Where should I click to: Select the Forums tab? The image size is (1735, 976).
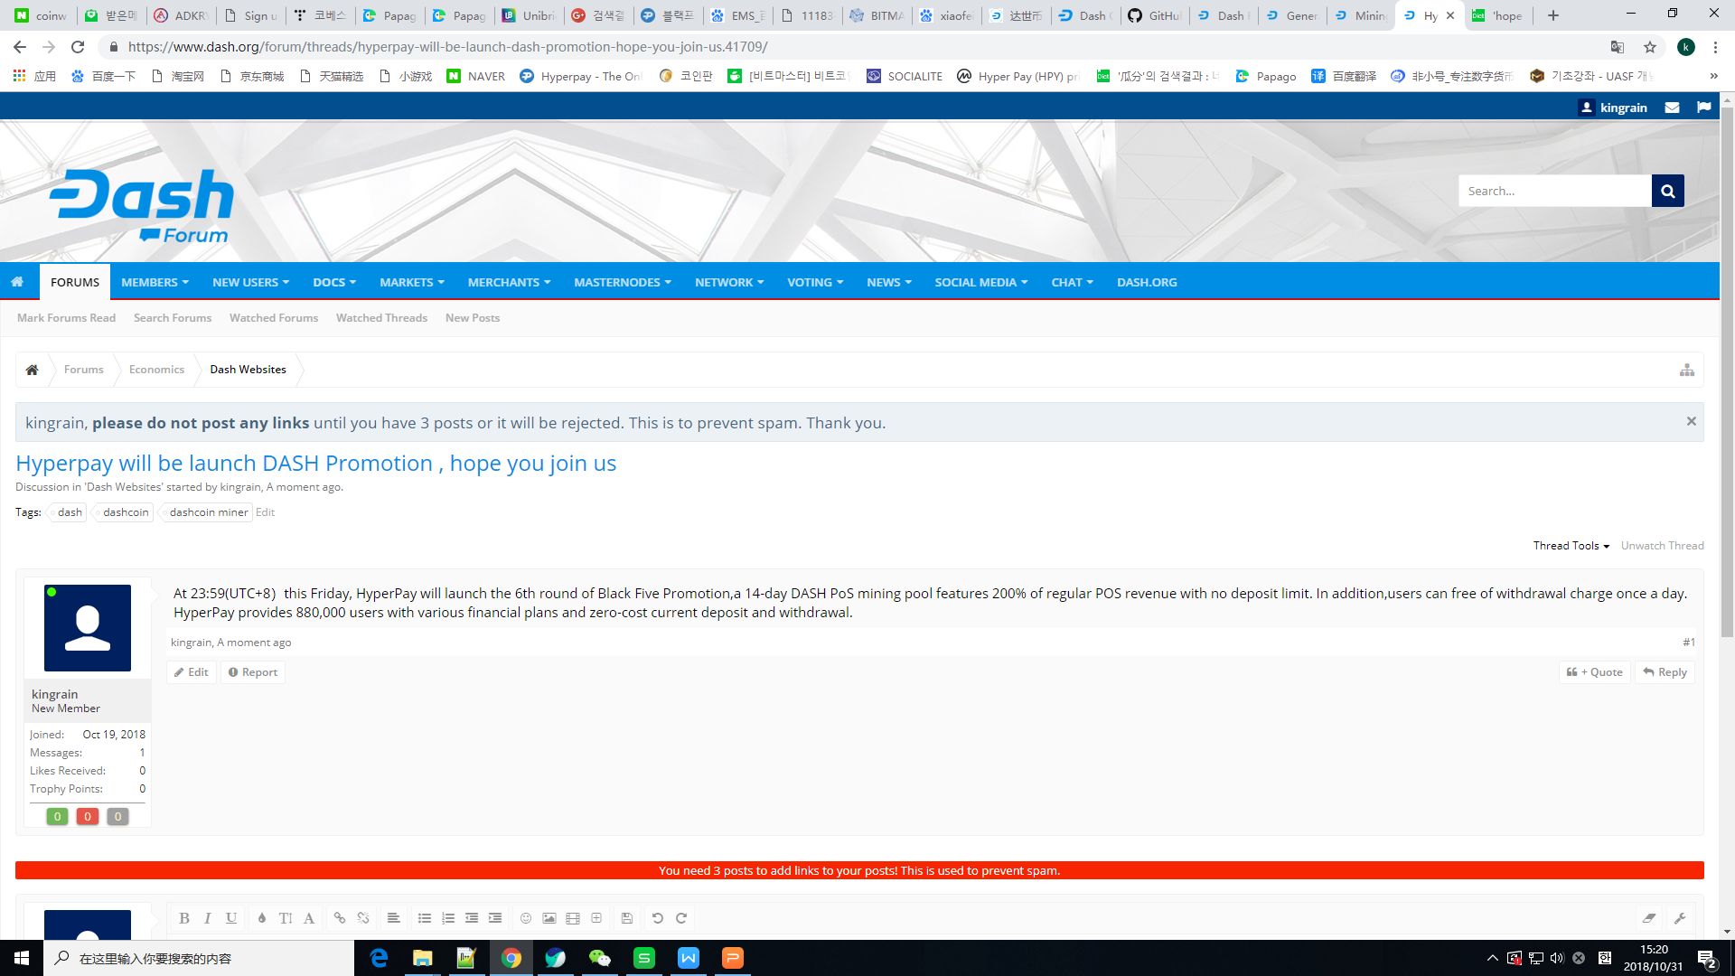click(75, 282)
